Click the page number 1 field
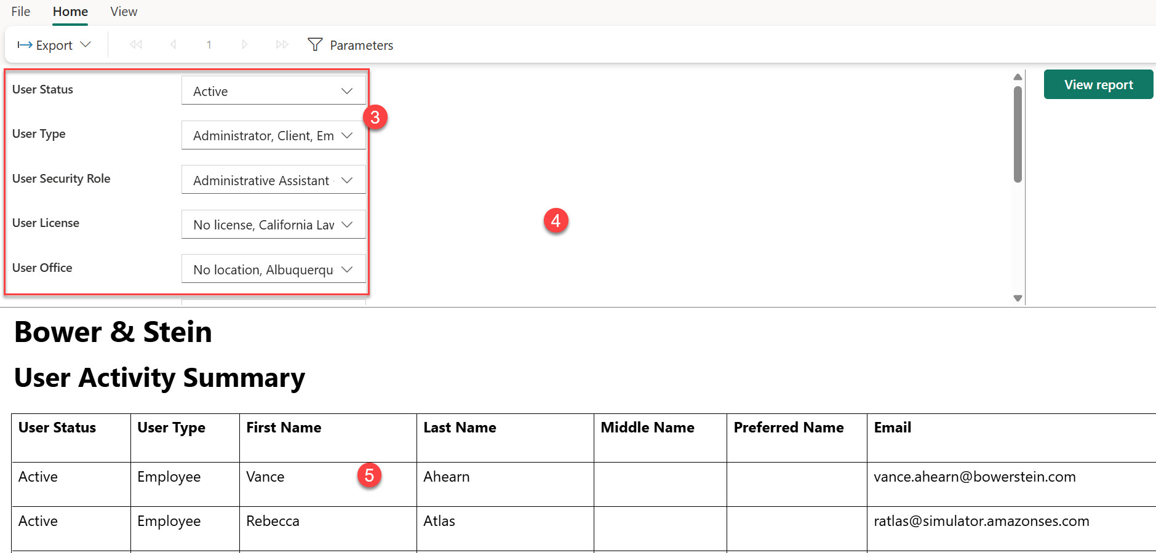Screen dimensions: 1156x553 [209, 45]
